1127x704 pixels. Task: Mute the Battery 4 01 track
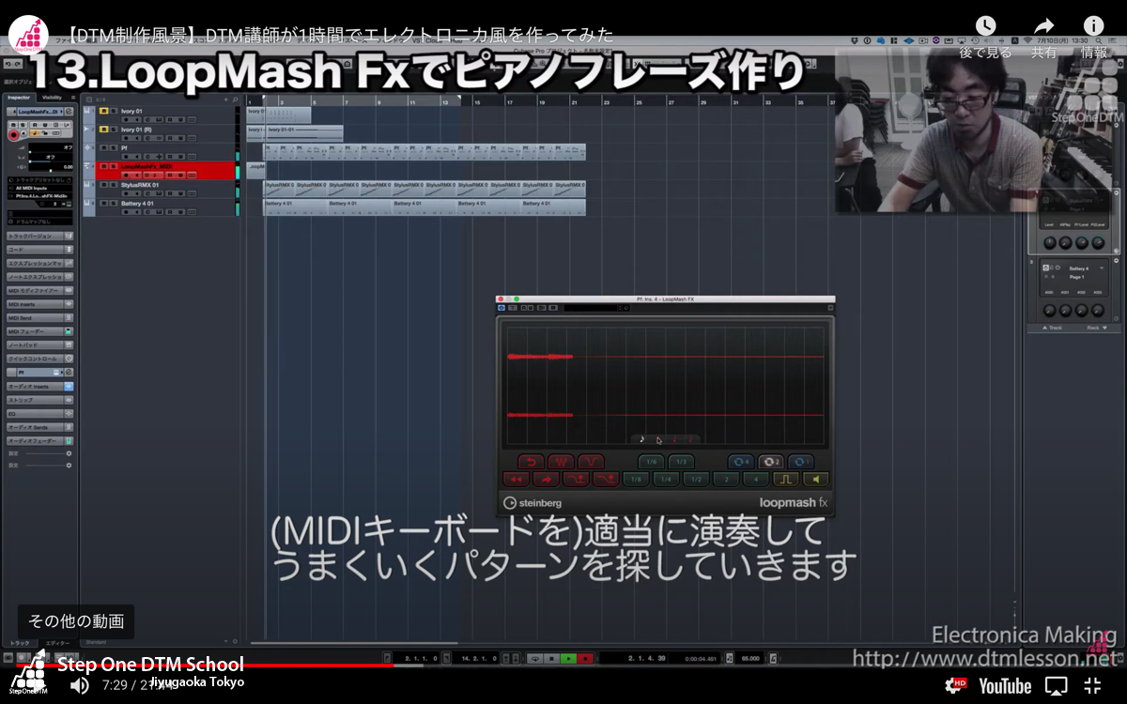103,204
